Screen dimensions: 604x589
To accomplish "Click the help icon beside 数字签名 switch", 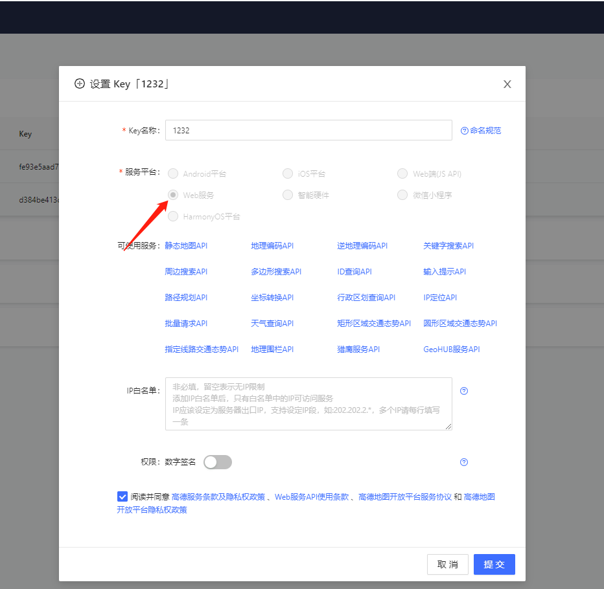I will 464,462.
